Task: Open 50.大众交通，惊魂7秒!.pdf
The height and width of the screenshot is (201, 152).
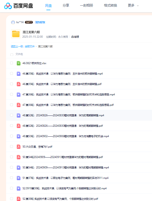Action: coord(37,147)
